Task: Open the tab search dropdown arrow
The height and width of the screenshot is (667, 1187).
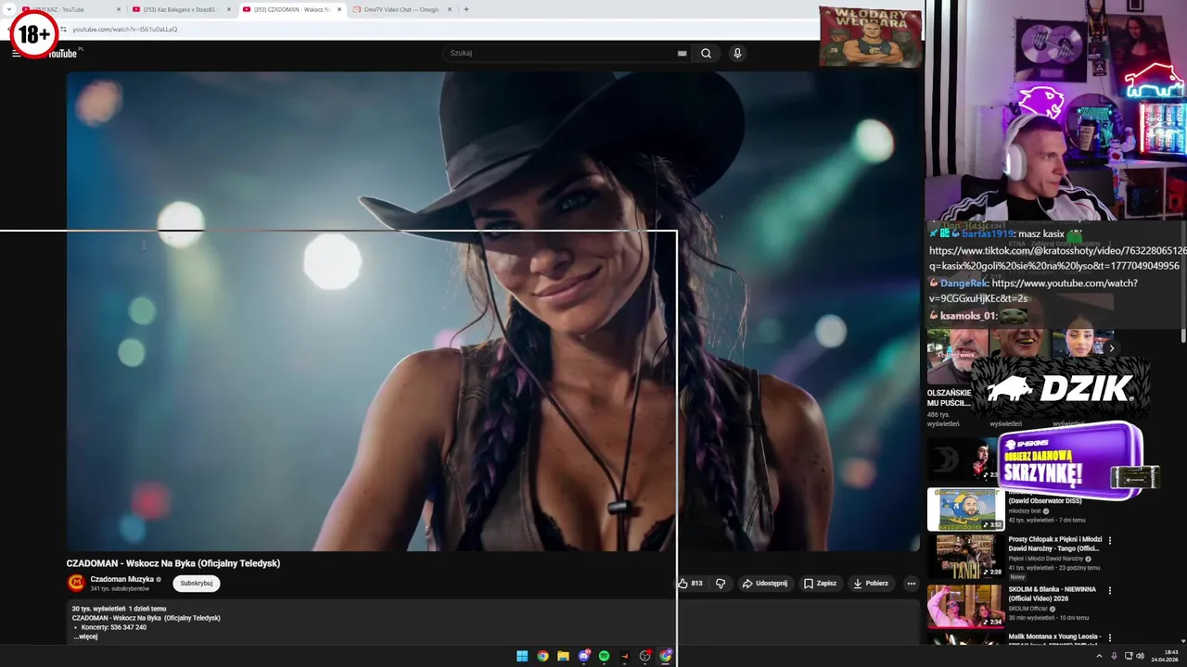Action: tap(7, 9)
